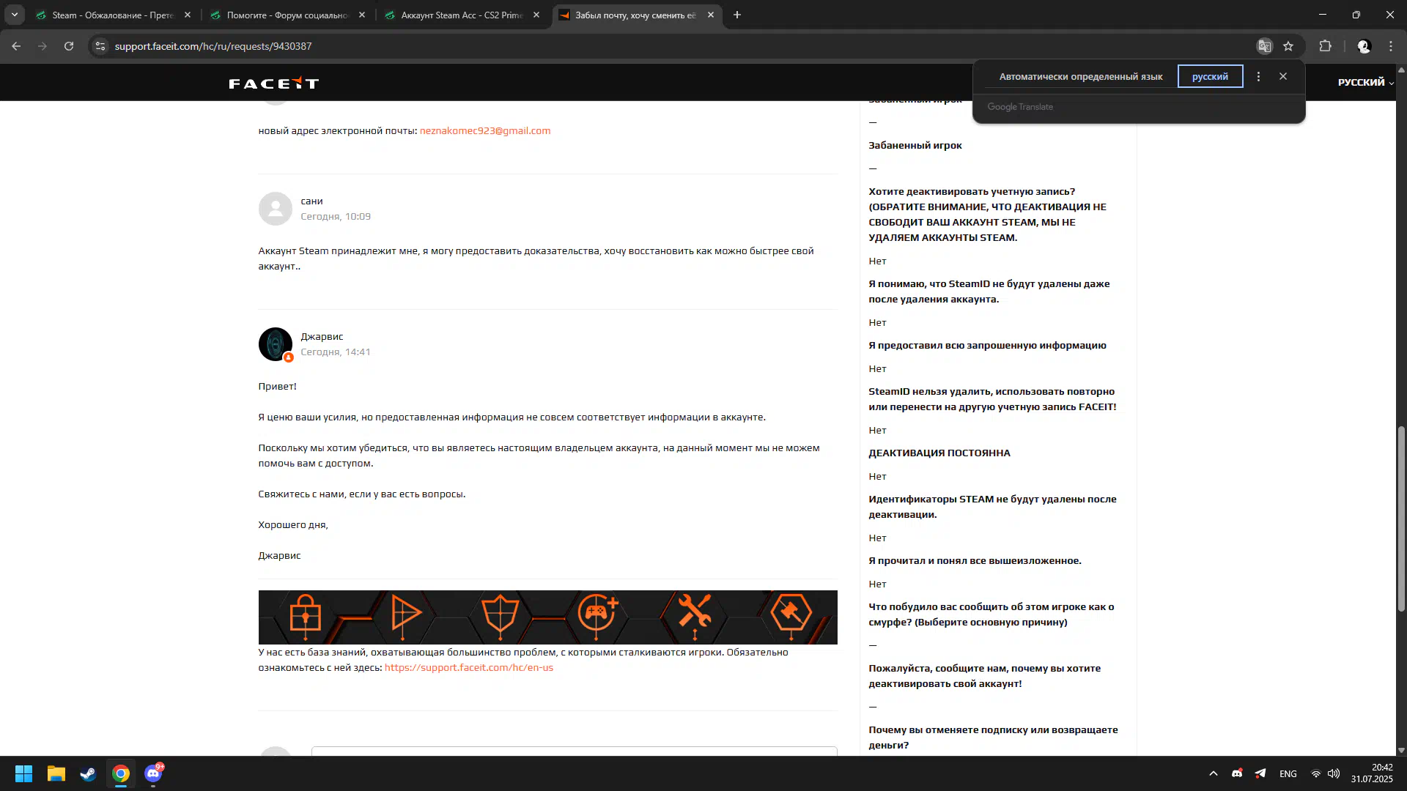This screenshot has width=1407, height=791.
Task: Close the Помогите Форум tab
Action: tap(362, 15)
